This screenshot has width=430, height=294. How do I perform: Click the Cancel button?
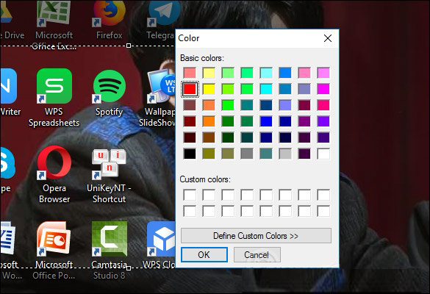tap(257, 255)
